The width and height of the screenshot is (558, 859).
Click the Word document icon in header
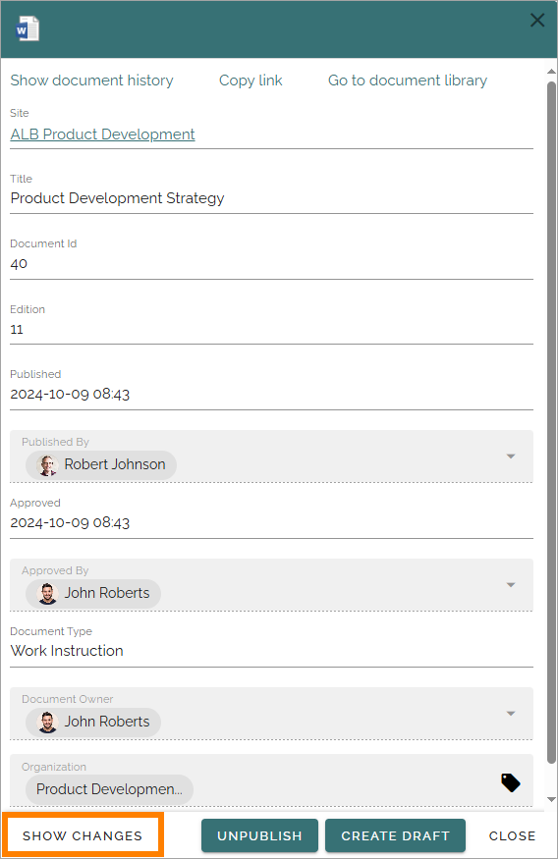[x=28, y=28]
